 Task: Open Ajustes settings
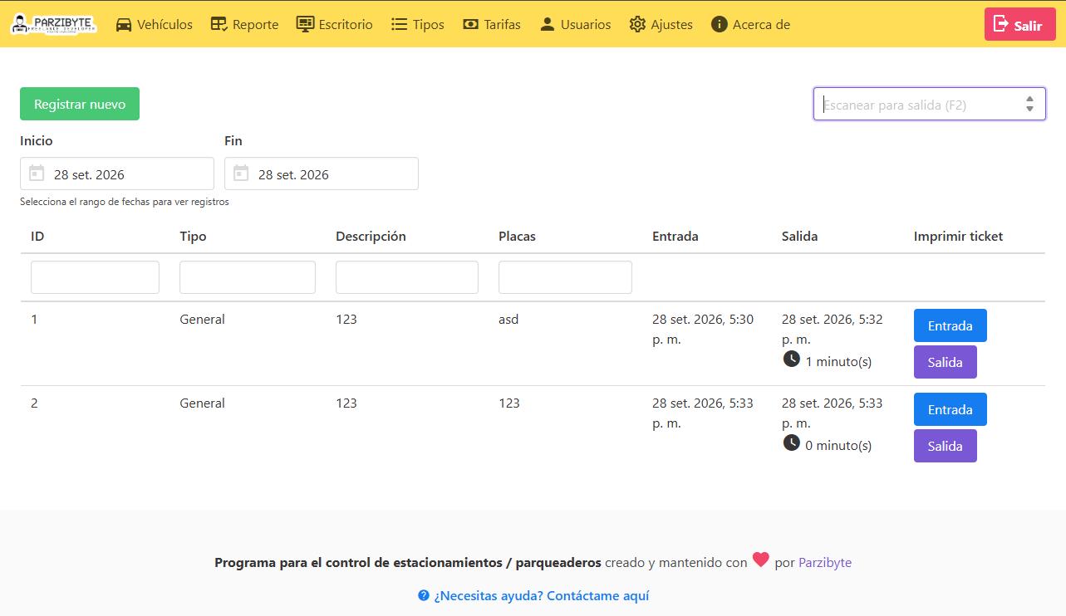(661, 25)
